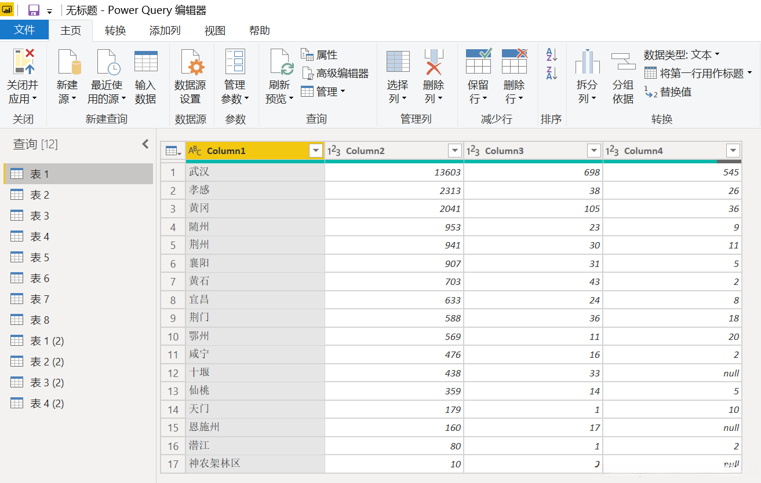Switch to the Help (帮助) tab

[x=260, y=31]
